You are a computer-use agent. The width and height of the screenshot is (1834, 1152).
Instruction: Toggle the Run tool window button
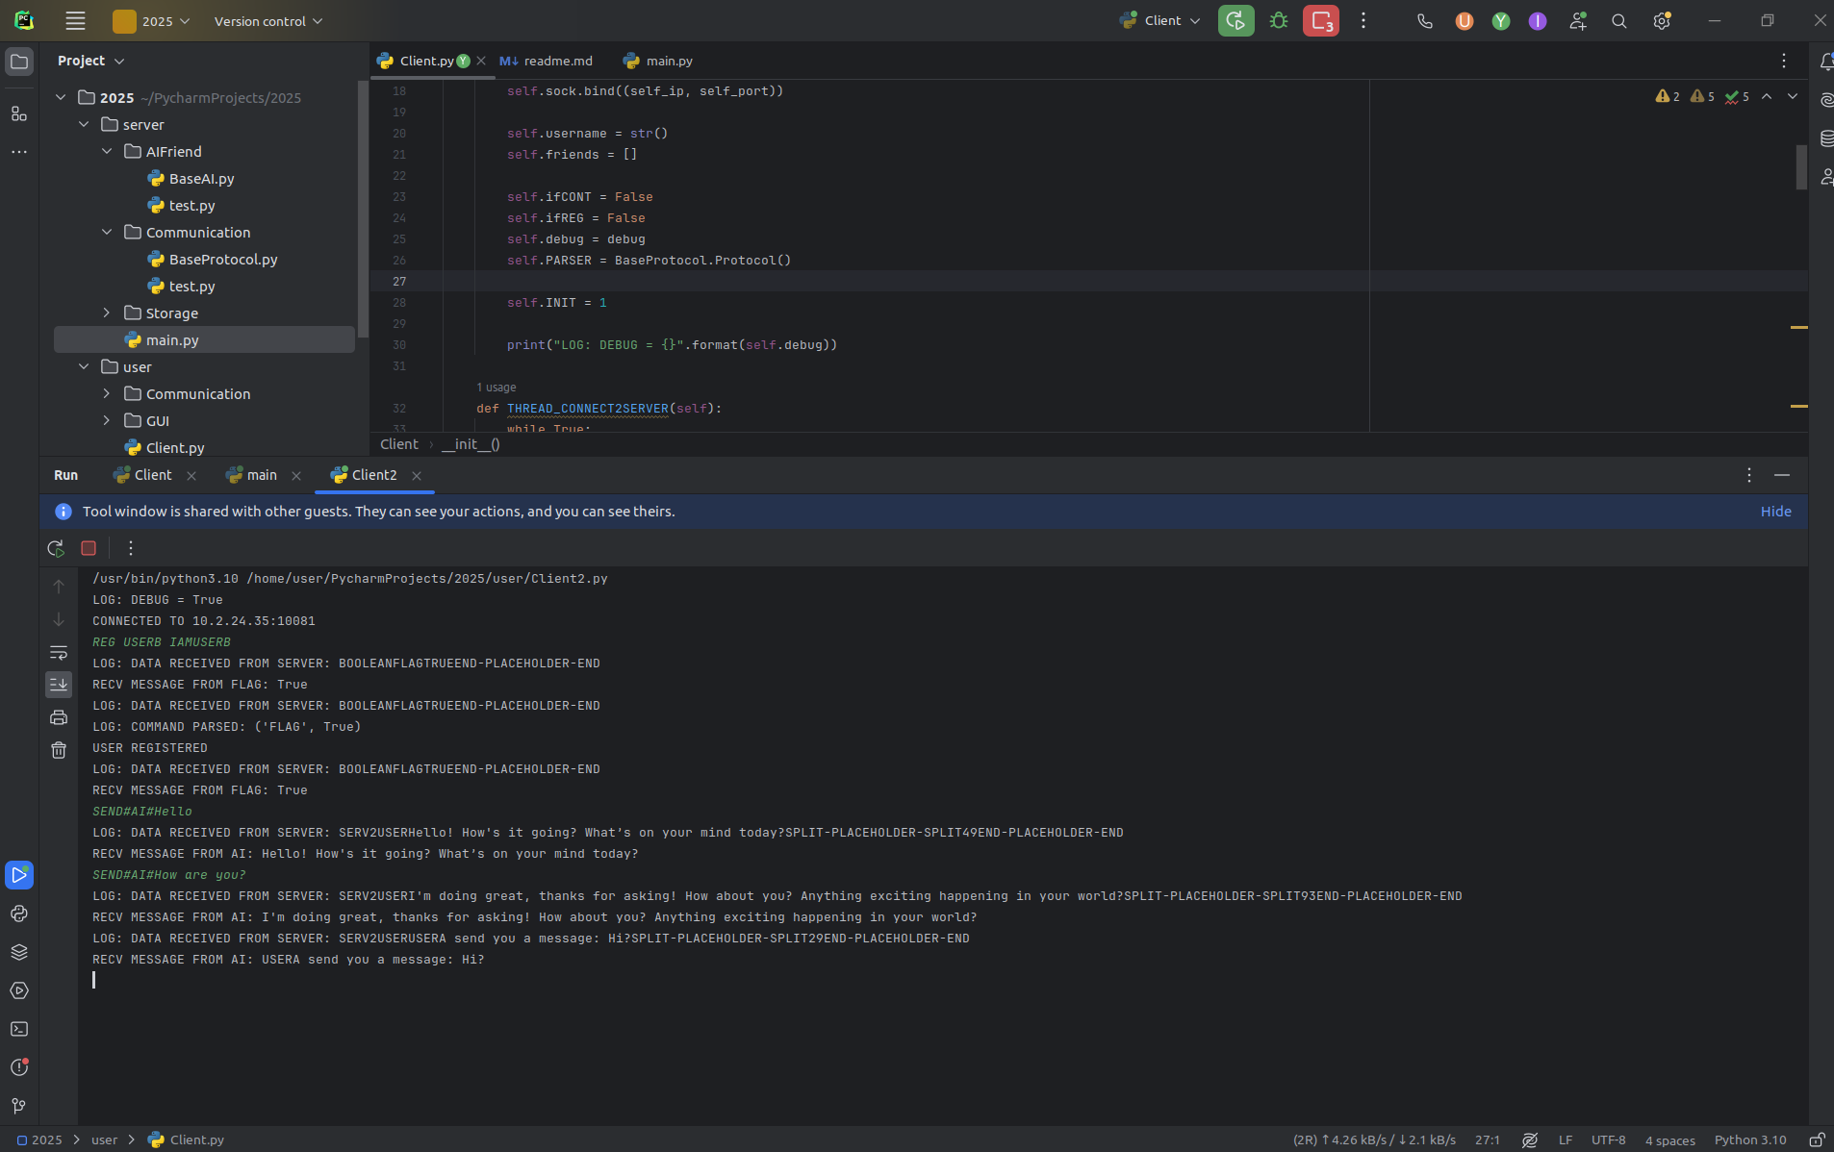19,875
